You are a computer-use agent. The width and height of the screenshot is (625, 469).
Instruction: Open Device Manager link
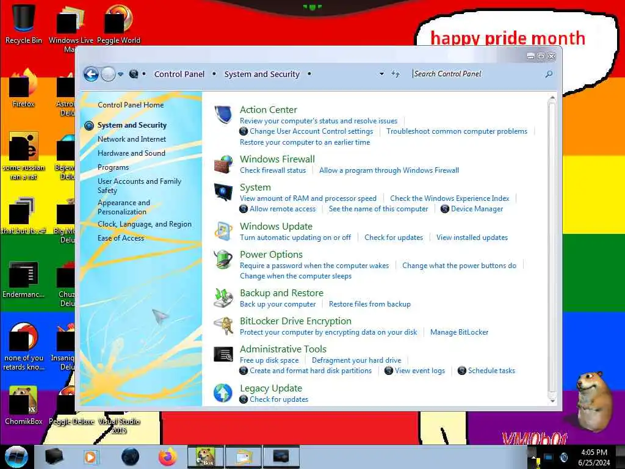point(477,209)
